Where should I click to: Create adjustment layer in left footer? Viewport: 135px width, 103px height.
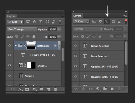pos(35,89)
